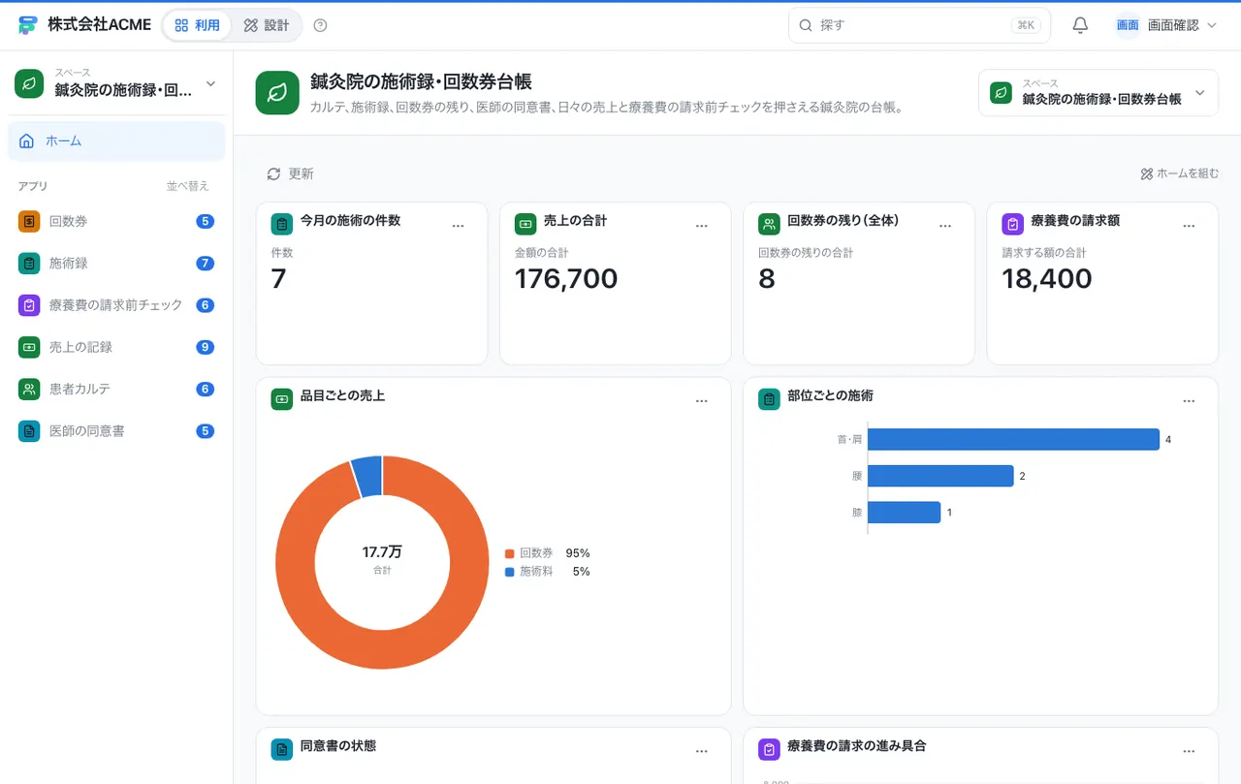
Task: Click the 更新 refresh button
Action: click(290, 173)
